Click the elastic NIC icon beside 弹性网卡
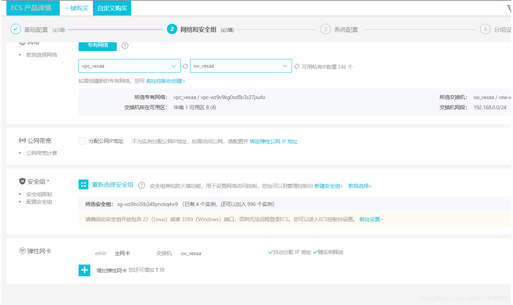This screenshot has width=513, height=305. pyautogui.click(x=22, y=251)
